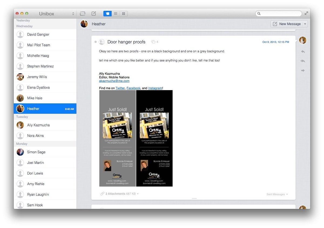Screen dimensions: 324x228
Task: Switch to list view
Action: (115, 13)
